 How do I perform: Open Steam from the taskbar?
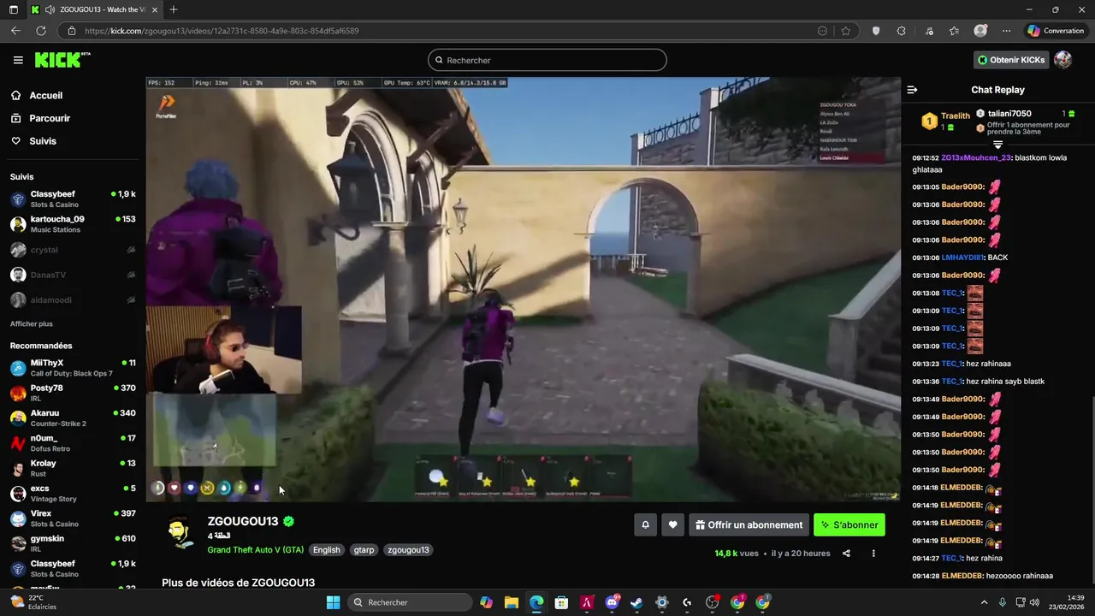click(x=636, y=602)
